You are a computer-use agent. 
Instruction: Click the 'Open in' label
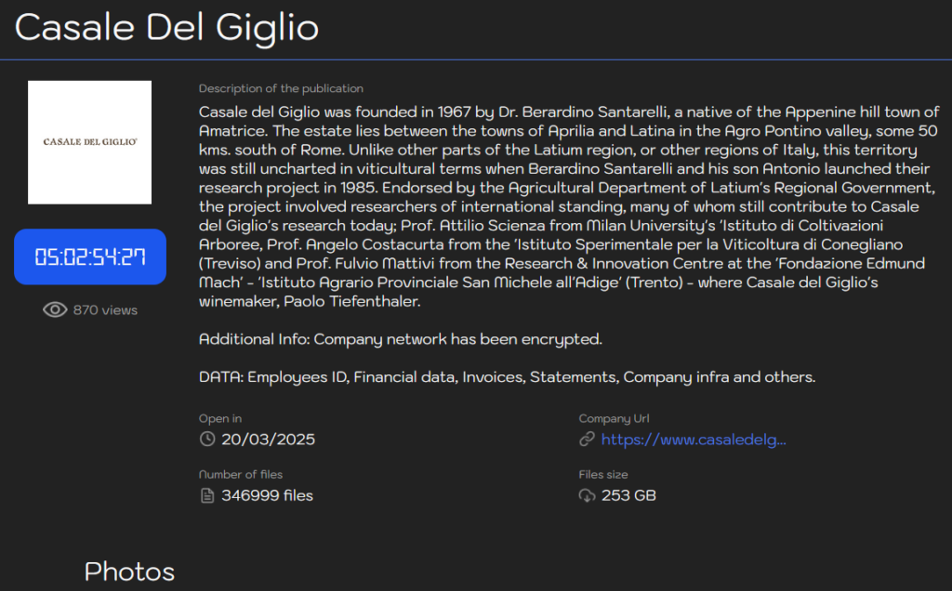coord(220,418)
